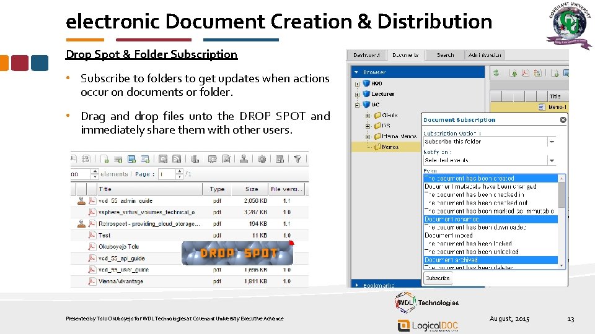The height and width of the screenshot is (334, 595).
Task: Click PDF icon of vcd_55_admin_guide row
Action: click(92, 200)
